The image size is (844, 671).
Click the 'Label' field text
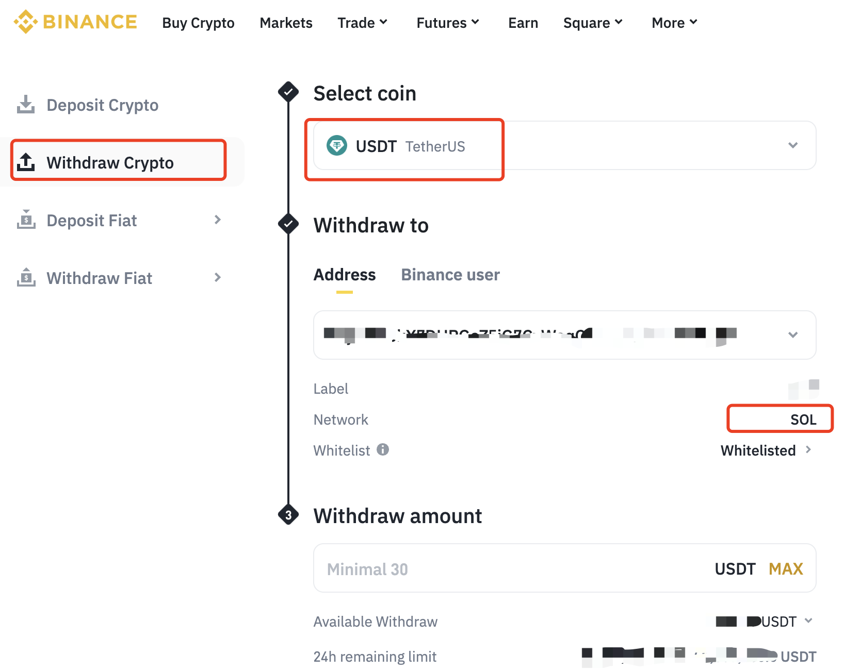tap(331, 389)
